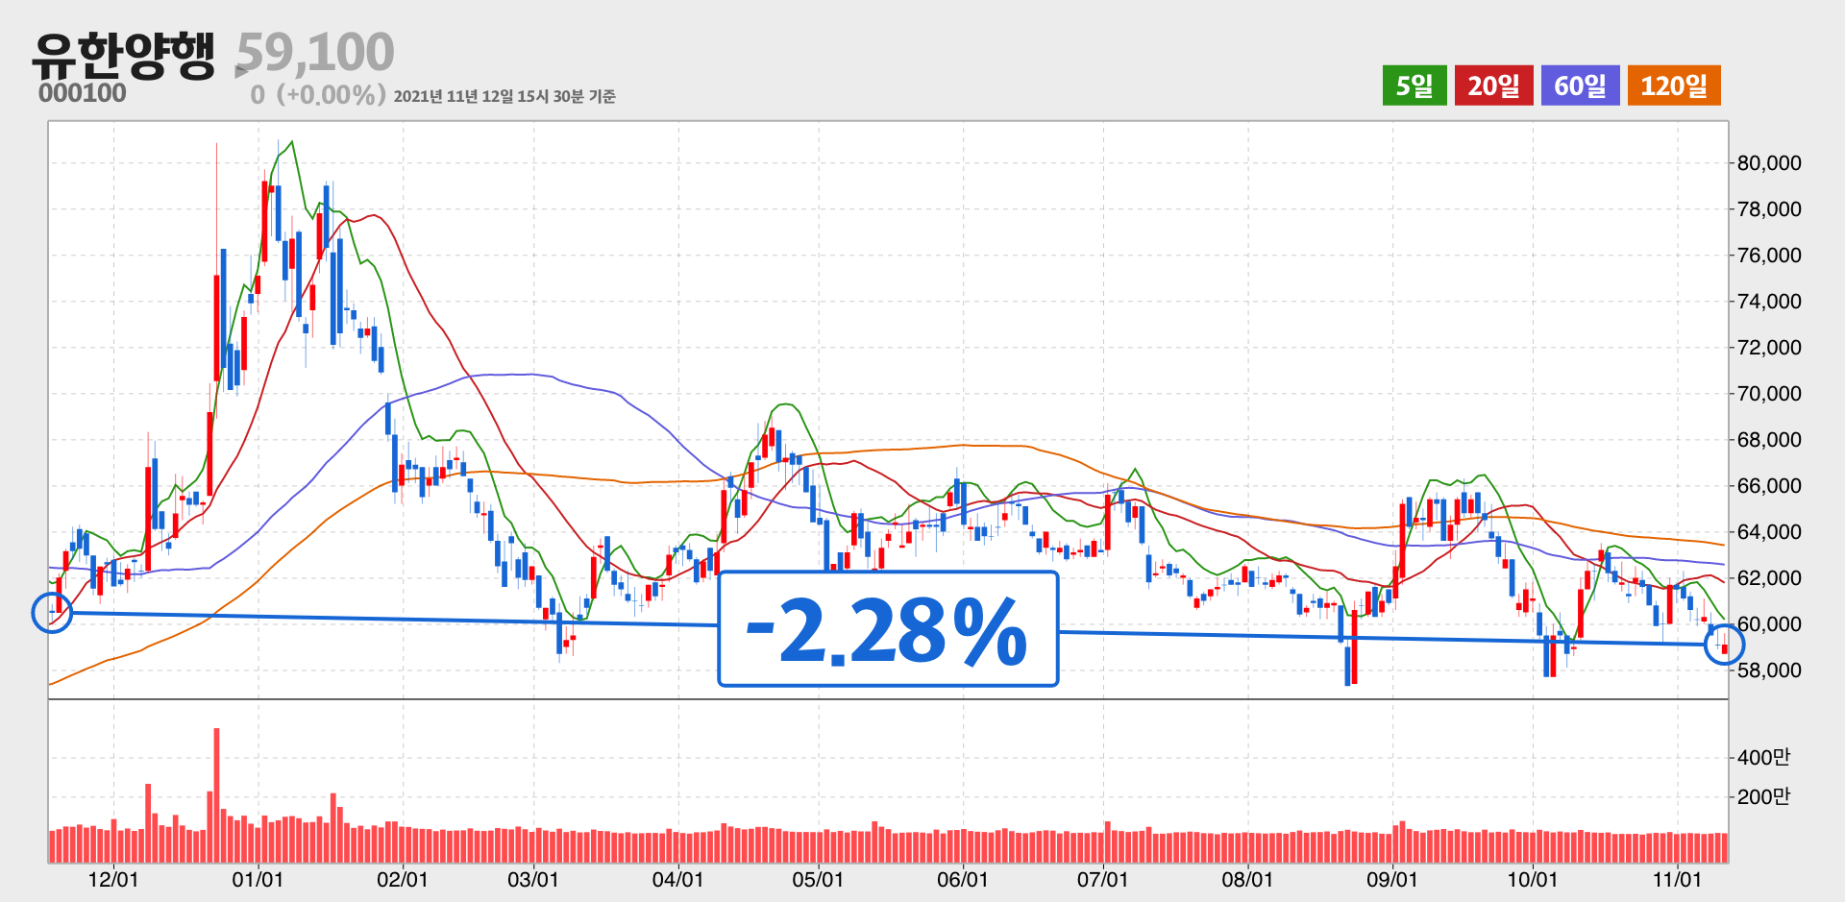This screenshot has height=902, width=1845.
Task: Click the 72,000 price axis label
Action: click(x=1769, y=348)
